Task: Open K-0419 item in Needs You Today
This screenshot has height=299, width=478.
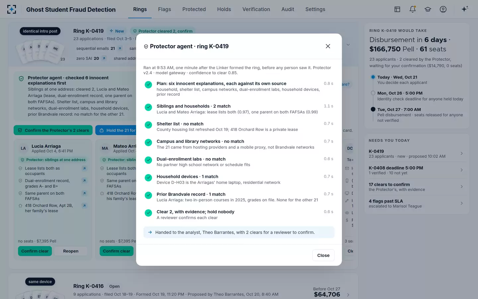Action: (x=417, y=153)
